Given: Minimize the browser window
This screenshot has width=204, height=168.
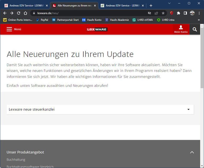Looking at the screenshot, I should click(x=179, y=3).
